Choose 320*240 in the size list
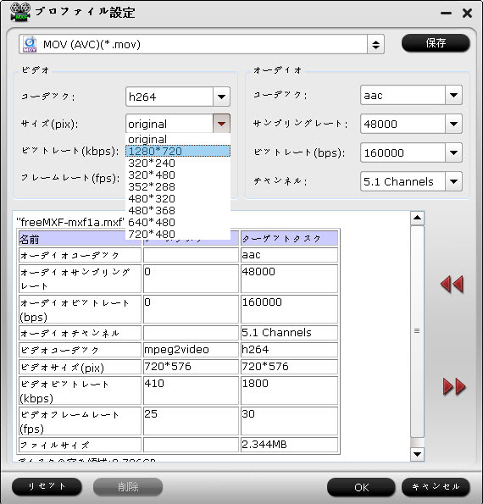This screenshot has height=504, width=483. pyautogui.click(x=178, y=163)
